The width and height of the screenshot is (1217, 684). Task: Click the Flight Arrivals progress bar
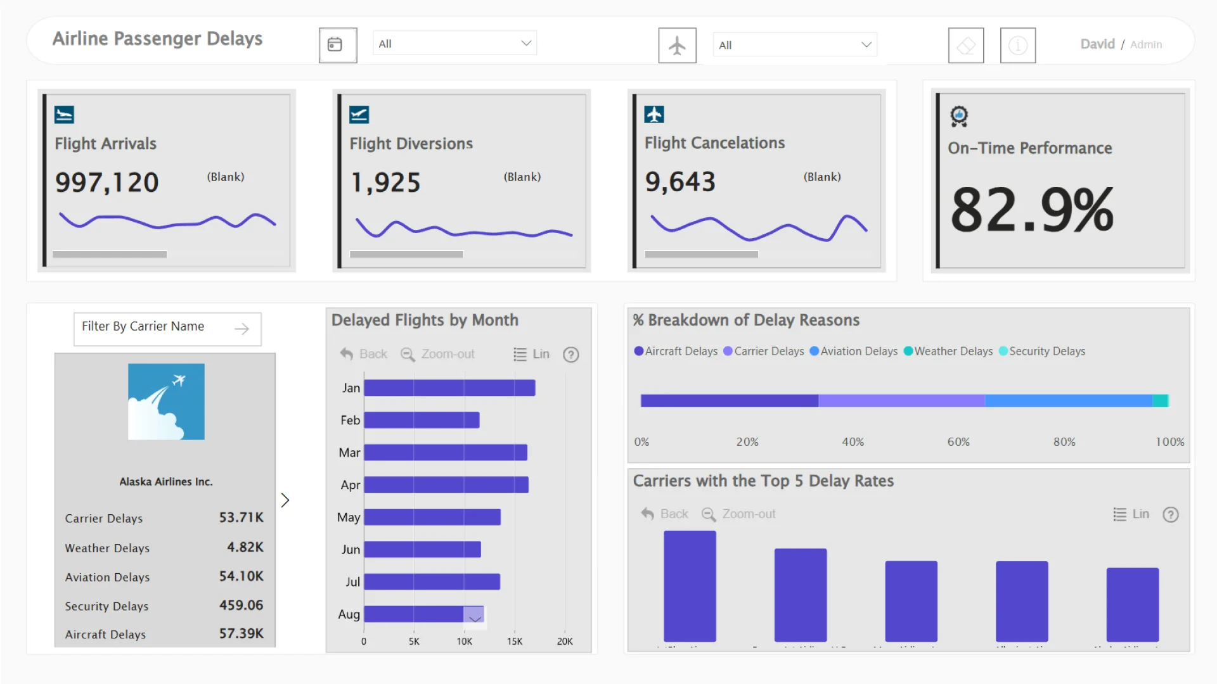coord(110,254)
